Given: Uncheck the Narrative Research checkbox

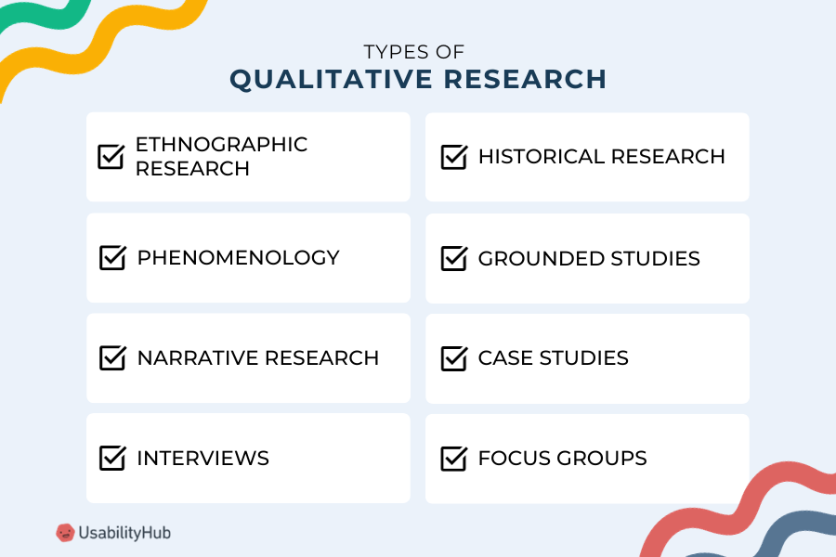Looking at the screenshot, I should click(x=112, y=357).
